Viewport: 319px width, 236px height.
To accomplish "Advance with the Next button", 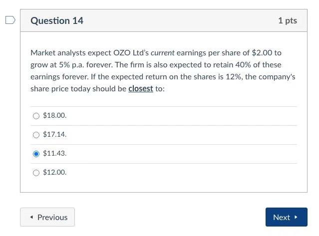I will [x=286, y=218].
